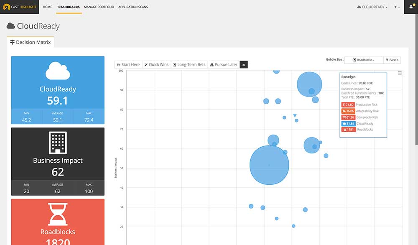Open the user account icon
This screenshot has height=245, width=418.
point(411,7)
